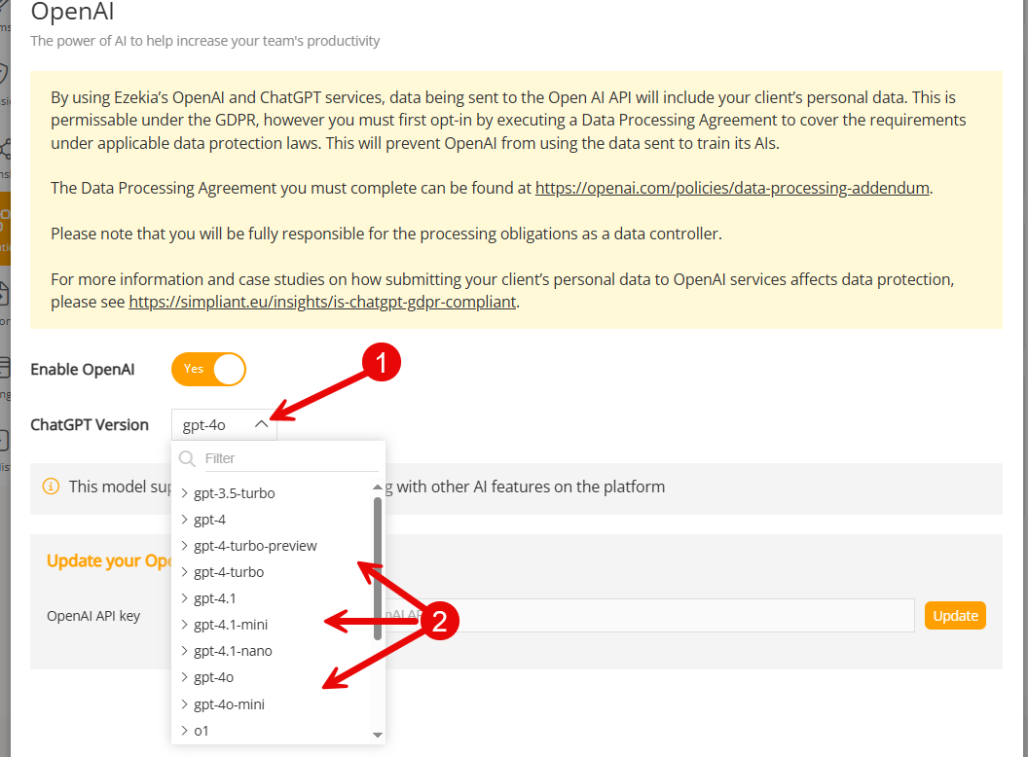Open the OpenAI data-processing-addendum link
This screenshot has width=1028, height=757.
[x=732, y=188]
